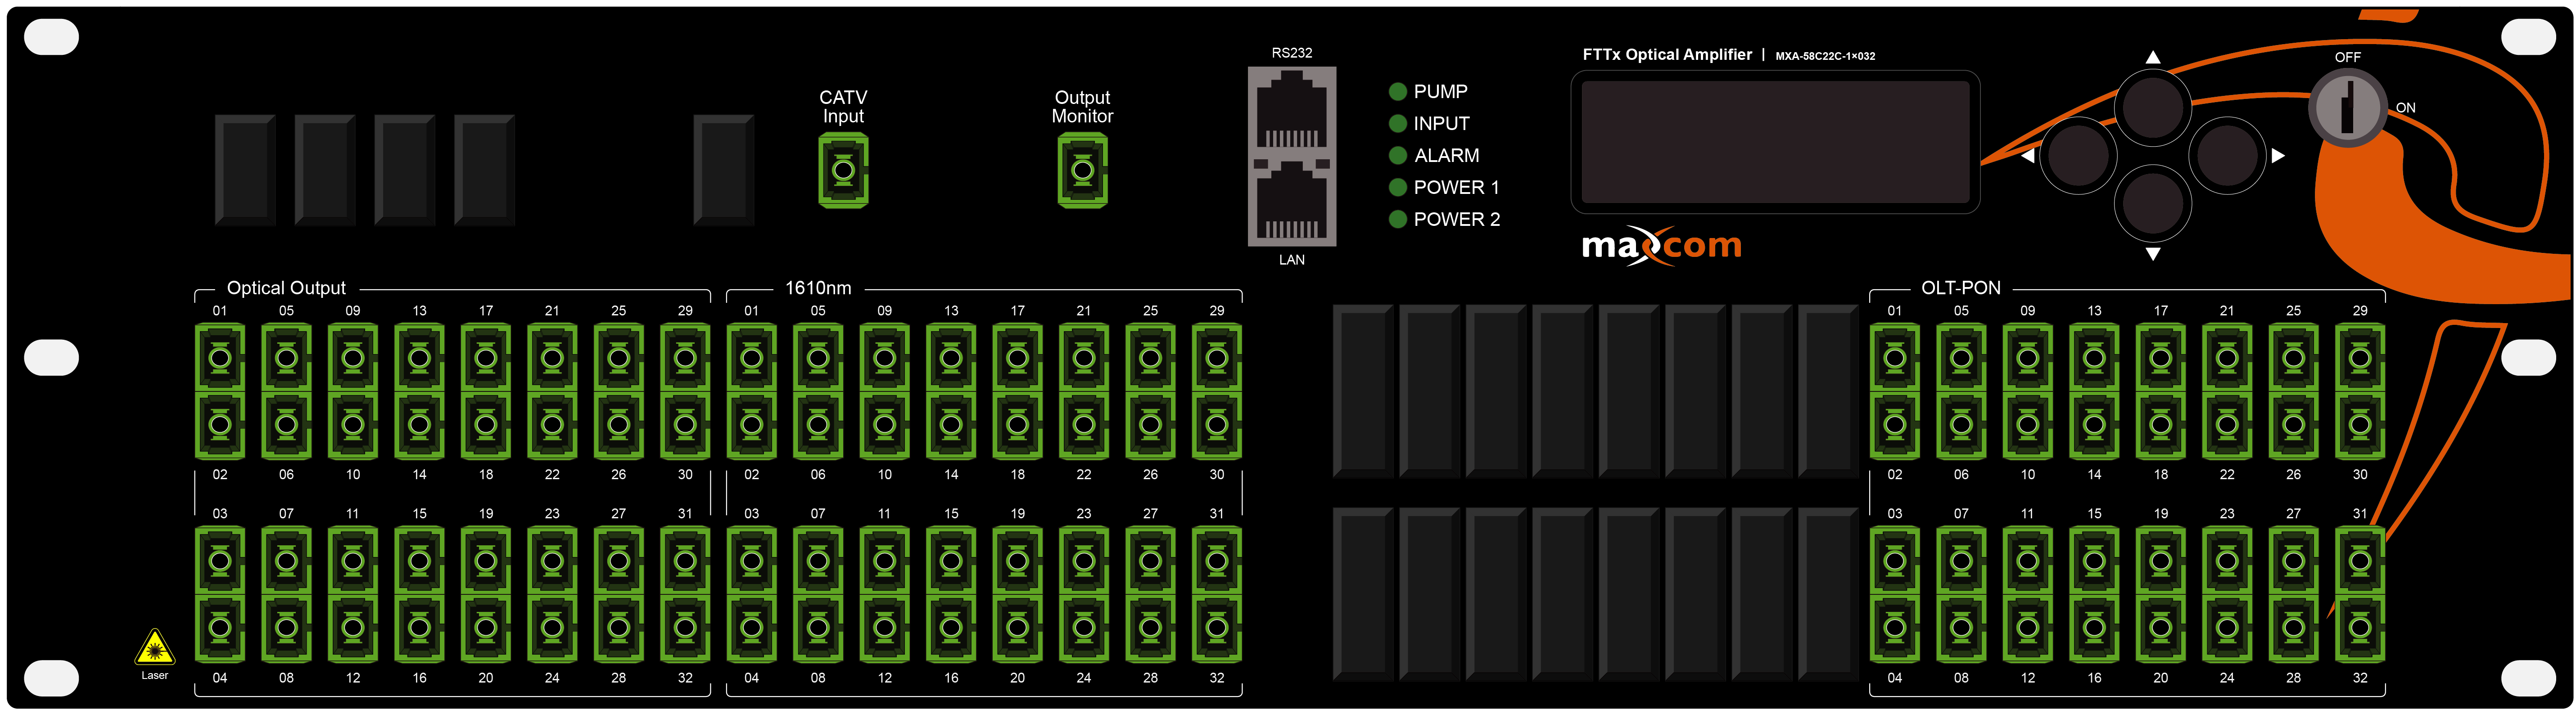Click Optical Output port 01
The width and height of the screenshot is (2576, 710).
tap(220, 357)
